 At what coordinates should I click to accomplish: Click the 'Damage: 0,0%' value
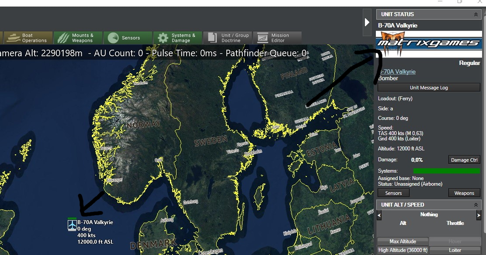[417, 160]
